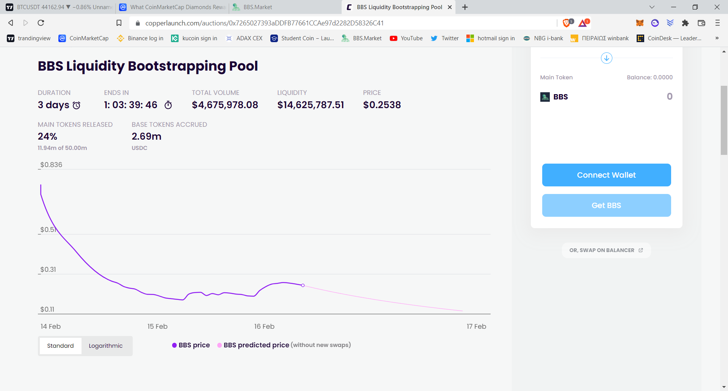Click the scrollbar up arrow

pos(724,51)
